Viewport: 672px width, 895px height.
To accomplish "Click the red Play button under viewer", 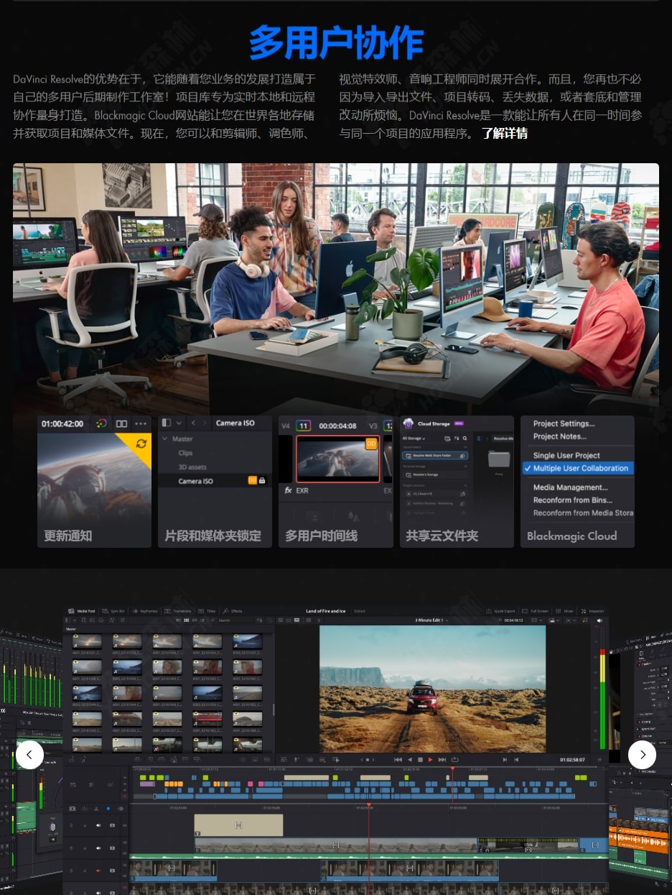I will [x=431, y=759].
